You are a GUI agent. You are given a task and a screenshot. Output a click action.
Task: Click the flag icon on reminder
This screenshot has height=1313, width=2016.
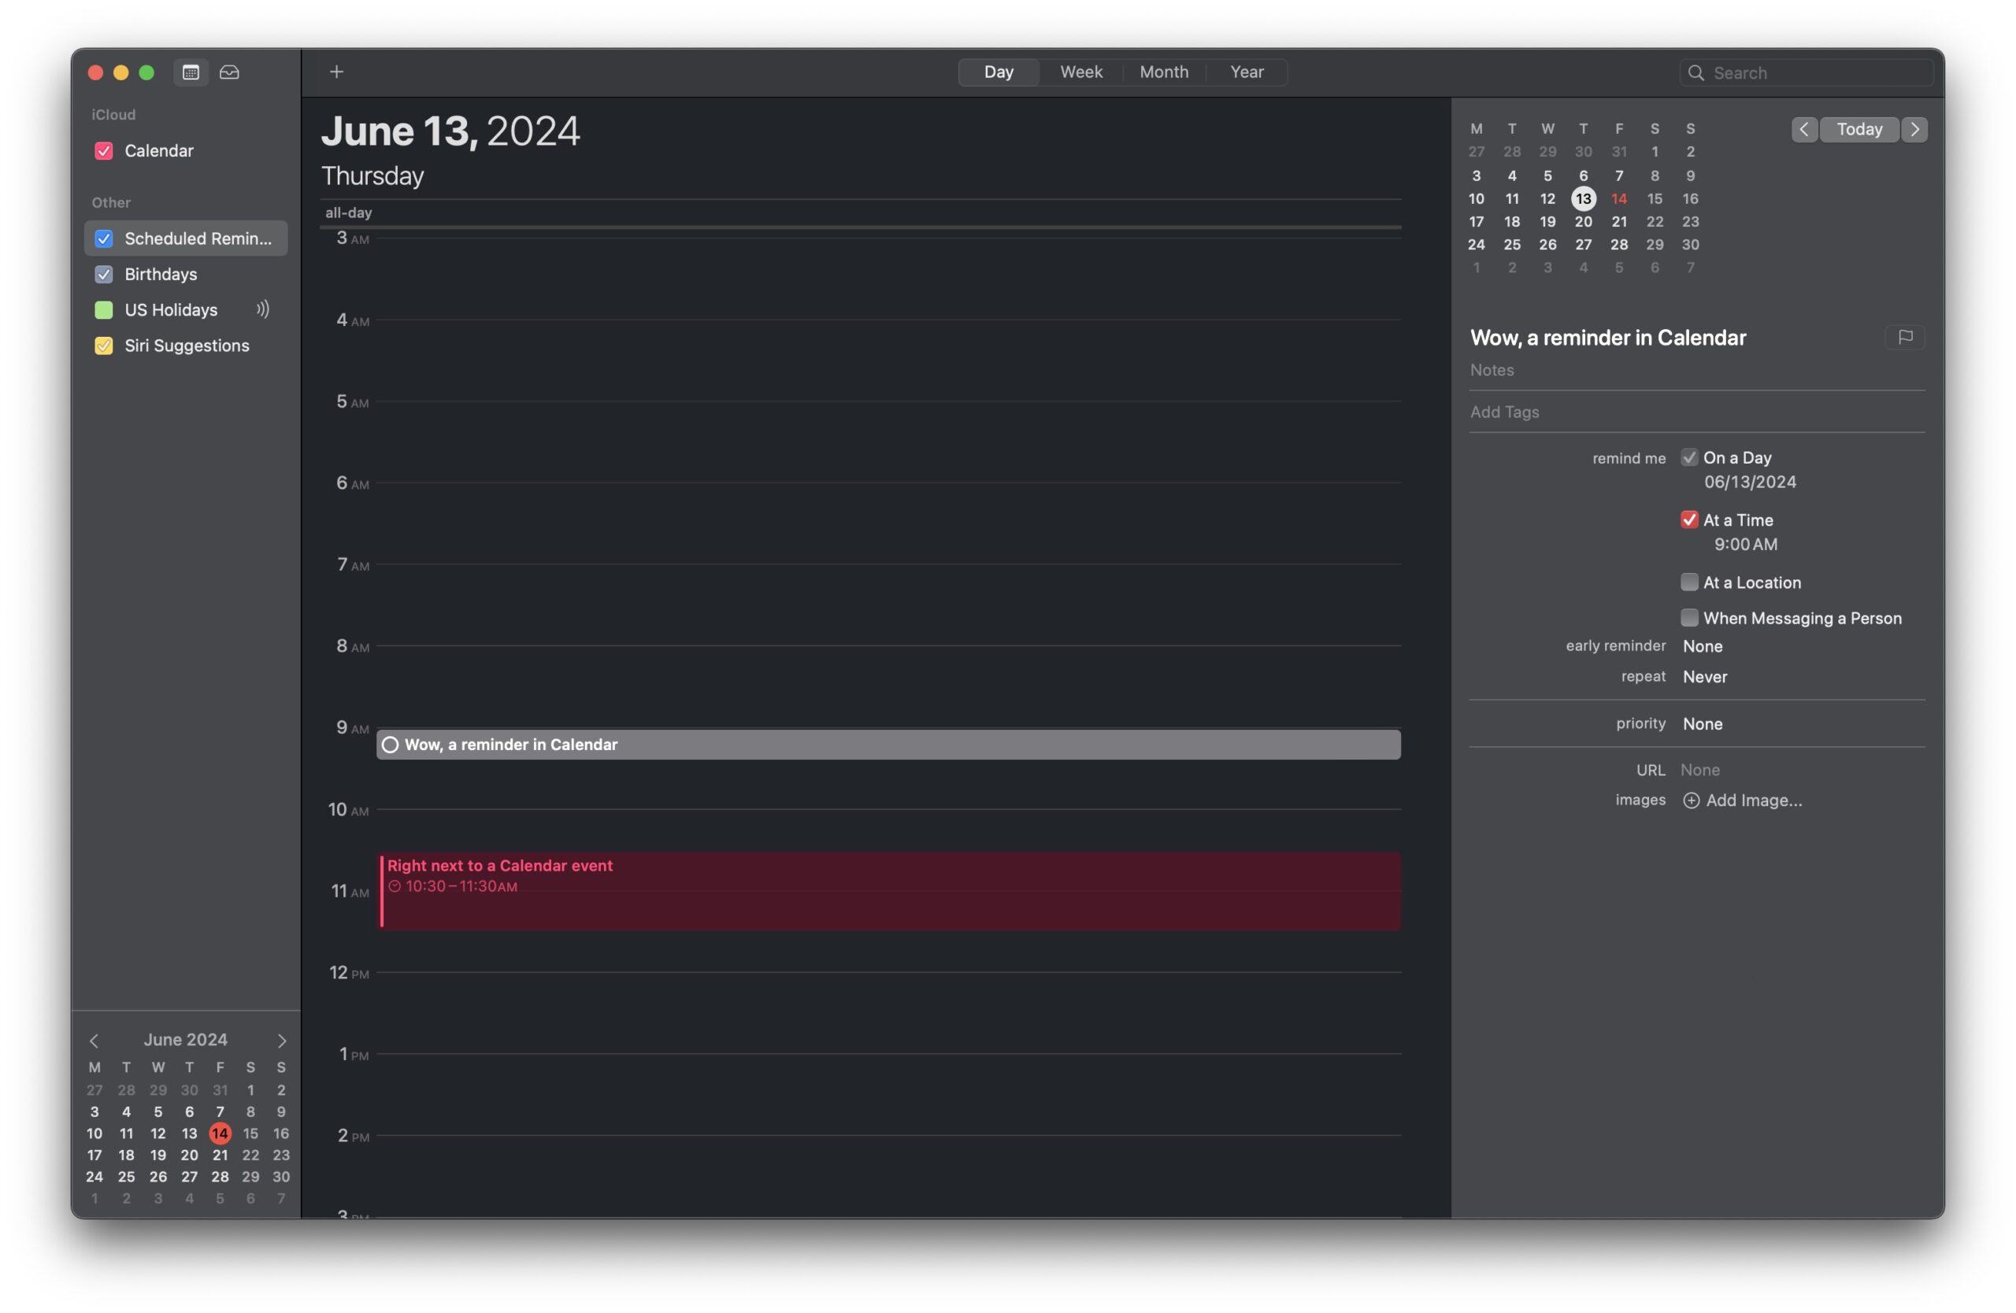1906,338
